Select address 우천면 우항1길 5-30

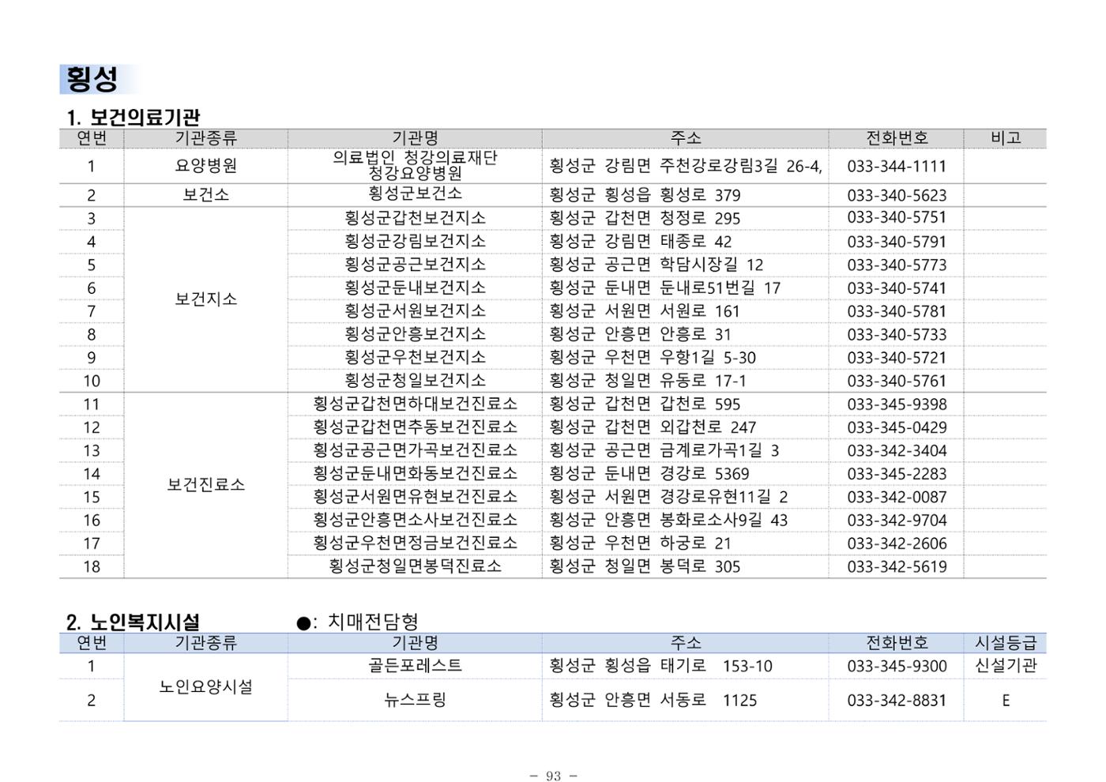click(x=680, y=358)
